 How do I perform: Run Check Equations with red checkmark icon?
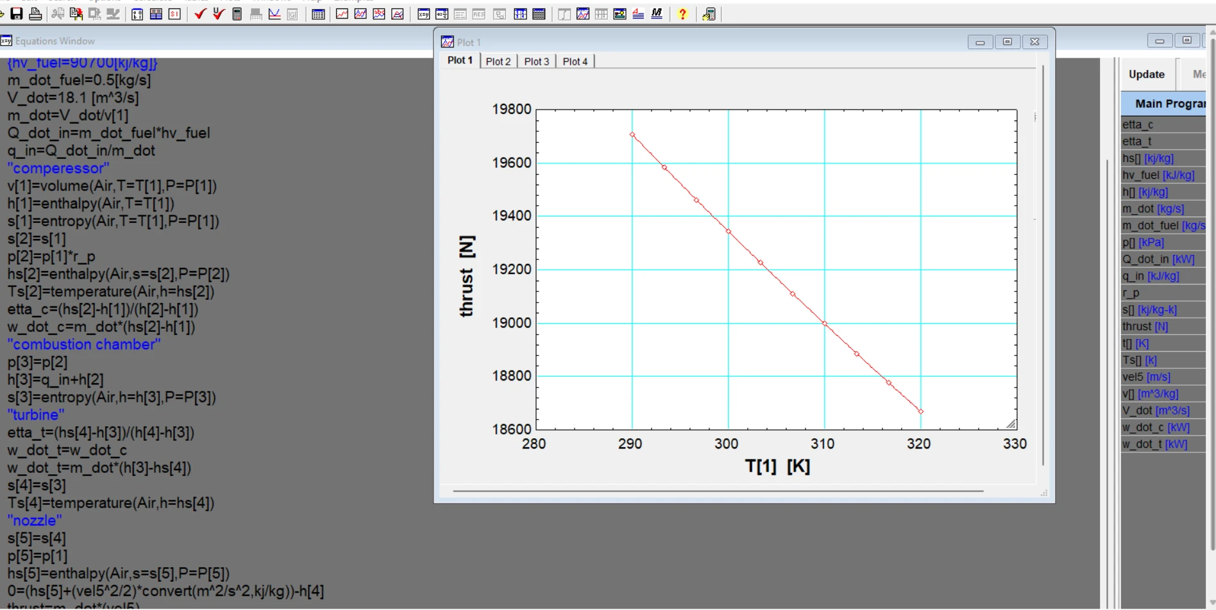(x=200, y=13)
